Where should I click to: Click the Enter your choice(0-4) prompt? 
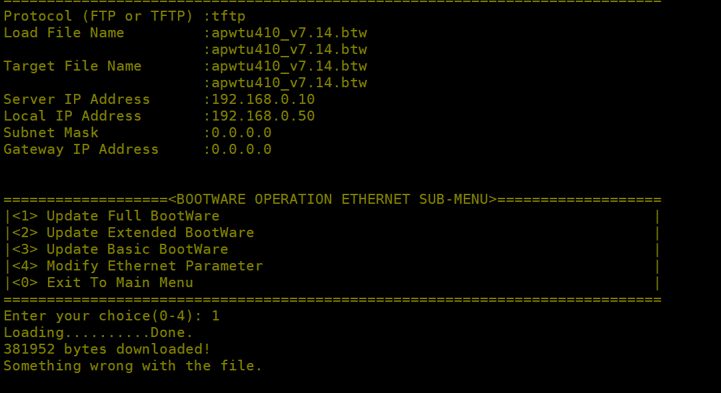[x=107, y=316]
